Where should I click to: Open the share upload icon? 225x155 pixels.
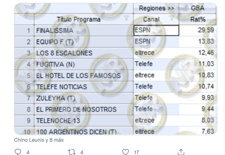pos(181,152)
